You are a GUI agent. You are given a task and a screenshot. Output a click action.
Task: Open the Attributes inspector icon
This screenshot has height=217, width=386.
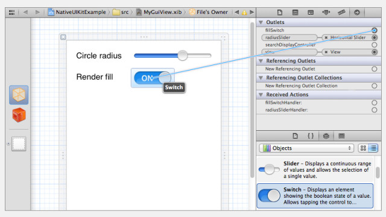pos(326,12)
